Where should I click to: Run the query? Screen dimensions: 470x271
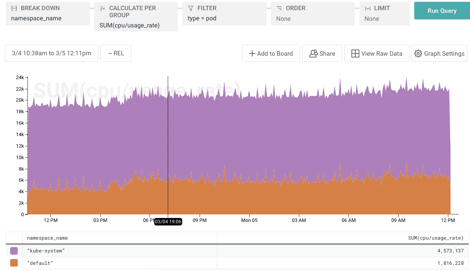click(442, 11)
